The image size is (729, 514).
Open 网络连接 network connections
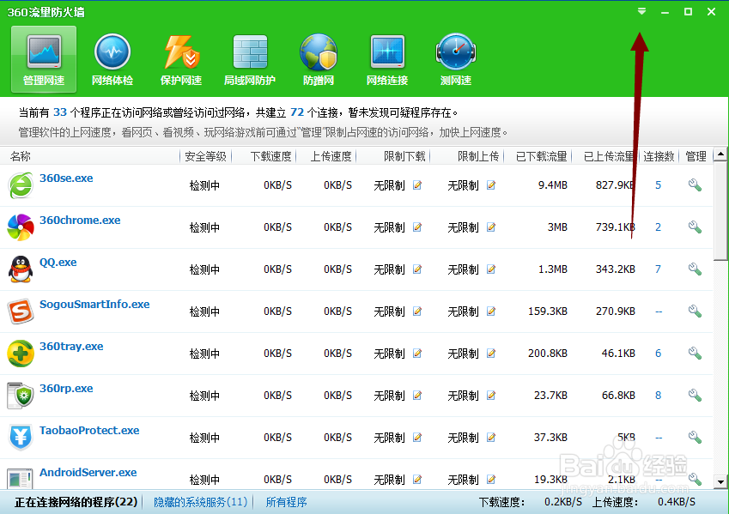(x=387, y=59)
